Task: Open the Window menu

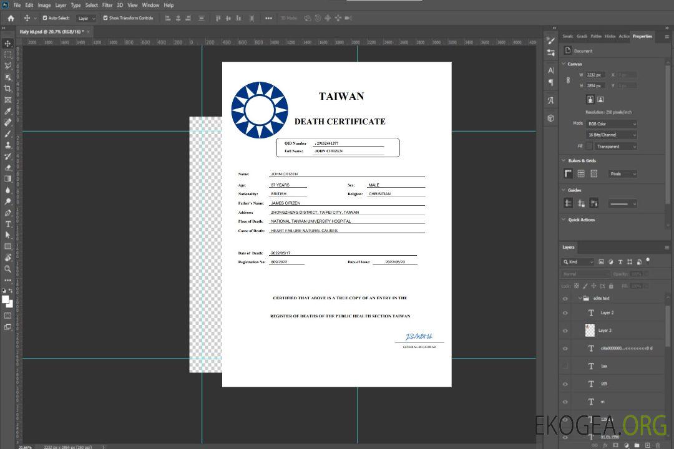Action: 151,5
